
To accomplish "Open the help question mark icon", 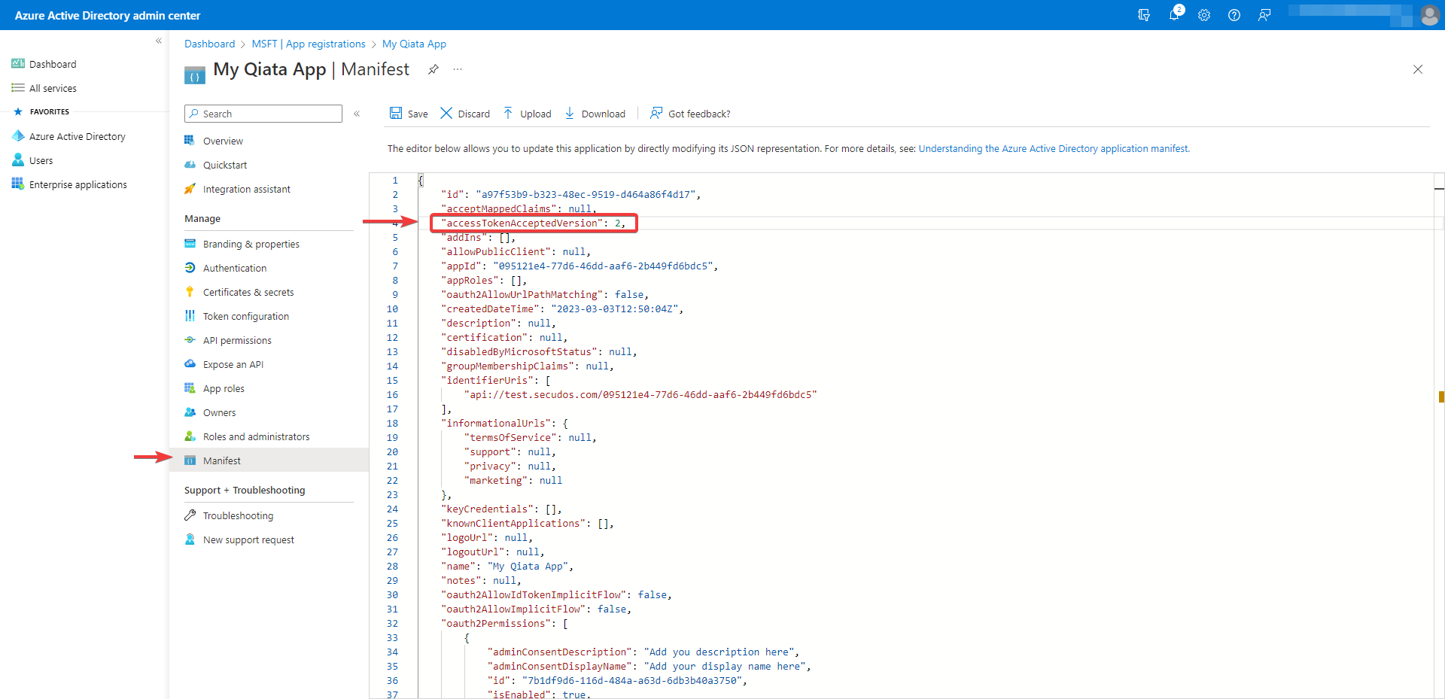I will (x=1234, y=15).
